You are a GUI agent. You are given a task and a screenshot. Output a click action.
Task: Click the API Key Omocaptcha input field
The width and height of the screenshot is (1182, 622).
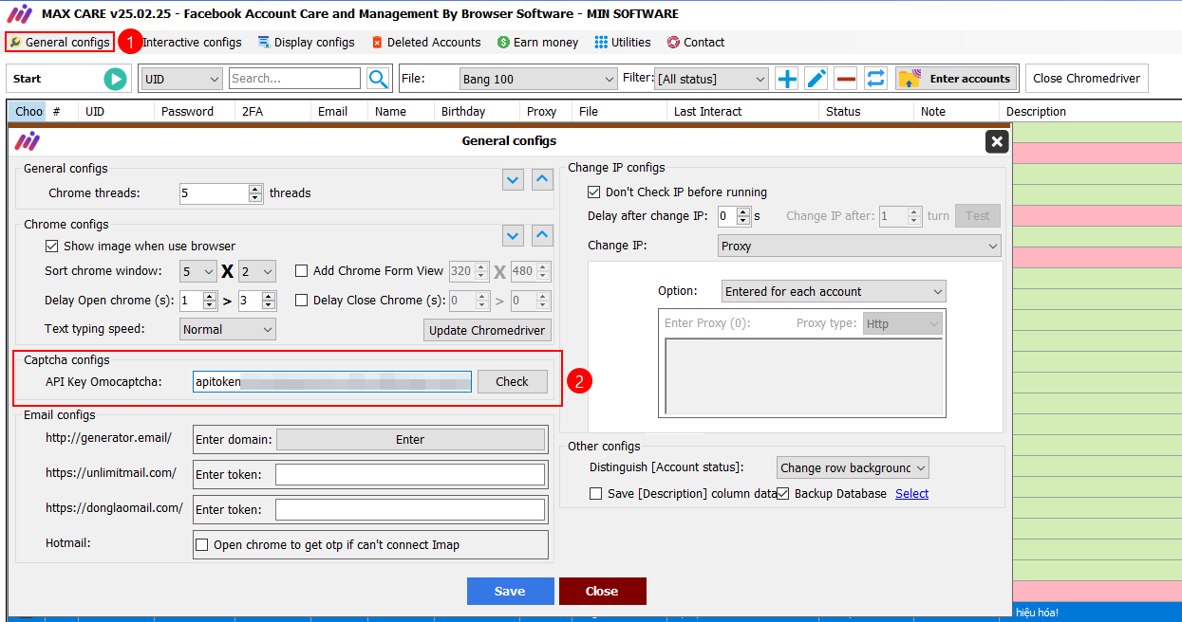click(332, 381)
